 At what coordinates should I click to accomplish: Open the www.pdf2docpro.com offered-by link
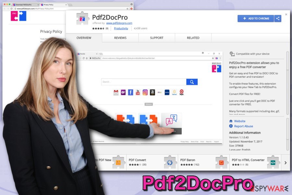pyautogui.click(x=119, y=23)
